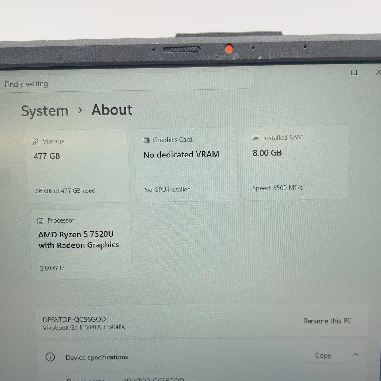Viewport: 381px width, 381px height.
Task: Click the Processor chip icon
Action: (x=40, y=221)
